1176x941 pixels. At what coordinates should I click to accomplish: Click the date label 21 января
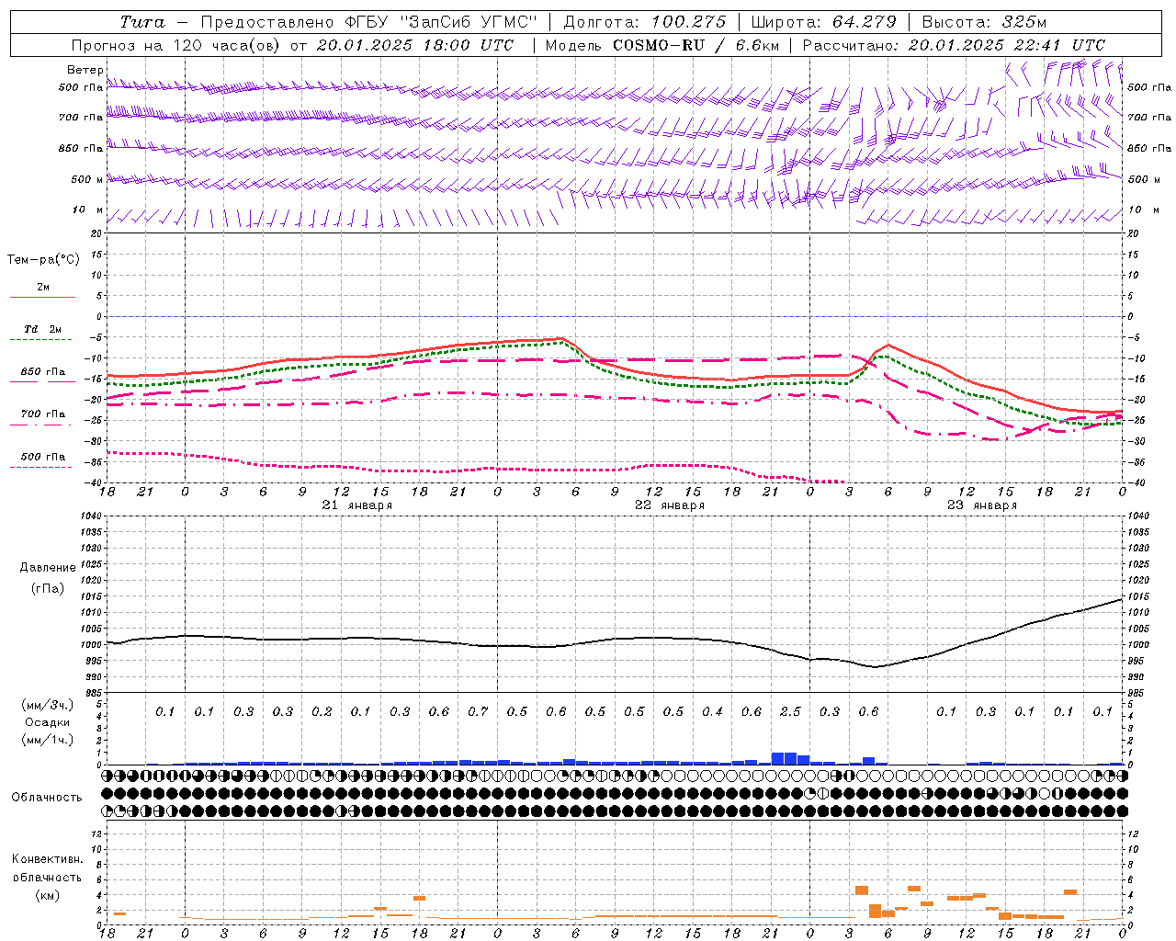tap(357, 505)
